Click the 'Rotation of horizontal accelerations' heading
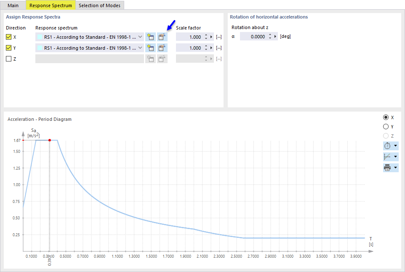Screen dimensions: 405x272 [x=269, y=17]
